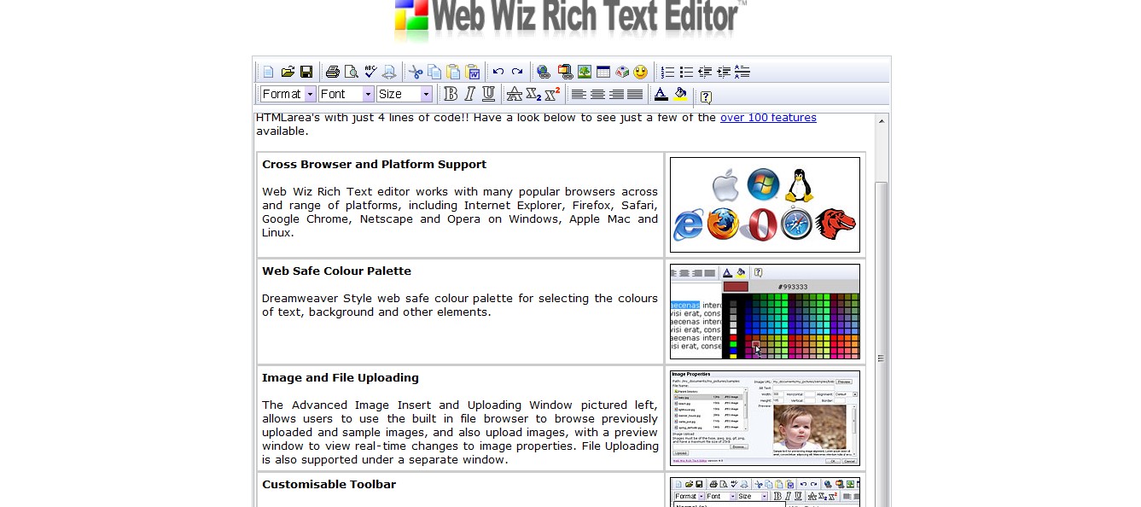Run the spell checker (ABC check icon)
The height and width of the screenshot is (507, 1141).
[370, 72]
